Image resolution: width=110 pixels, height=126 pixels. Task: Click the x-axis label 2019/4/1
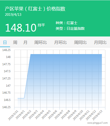[x=20, y=115]
